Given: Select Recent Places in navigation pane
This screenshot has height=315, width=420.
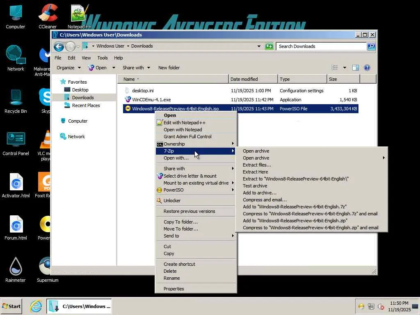Looking at the screenshot, I should click(86, 105).
